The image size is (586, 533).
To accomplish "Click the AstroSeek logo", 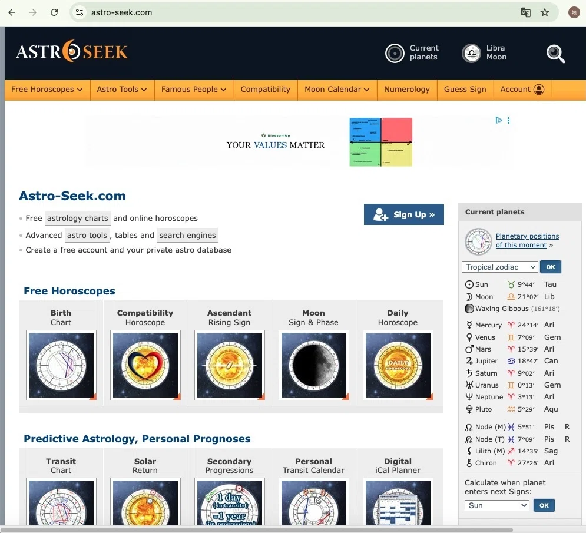I will [x=72, y=51].
